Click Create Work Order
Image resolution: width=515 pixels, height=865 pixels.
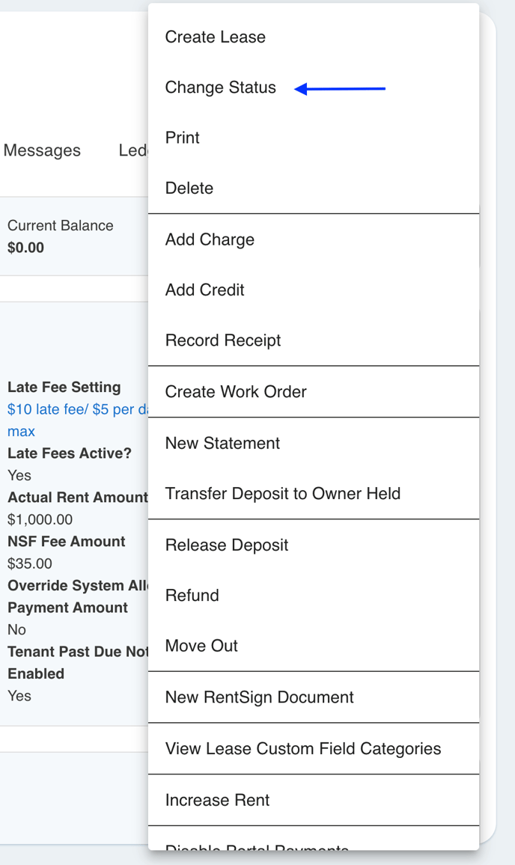click(x=236, y=392)
